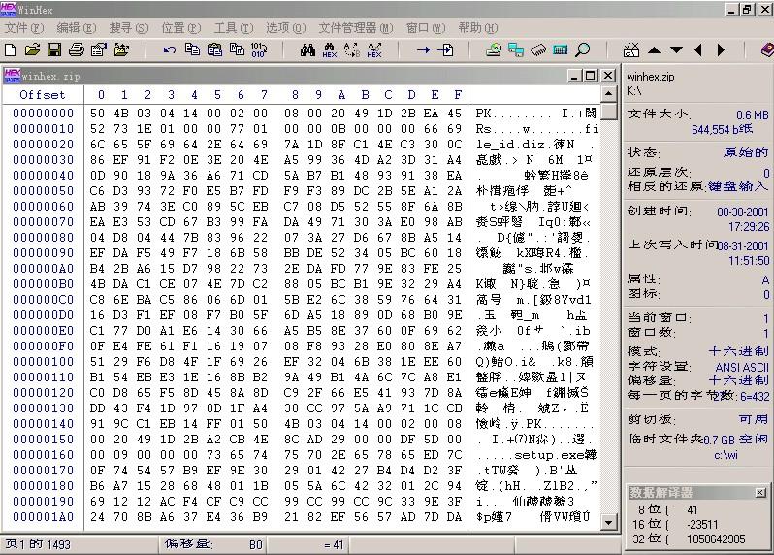Screen dimensions: 774x555
Task: Click first byte 50 at offset 00000000
Action: (x=97, y=114)
